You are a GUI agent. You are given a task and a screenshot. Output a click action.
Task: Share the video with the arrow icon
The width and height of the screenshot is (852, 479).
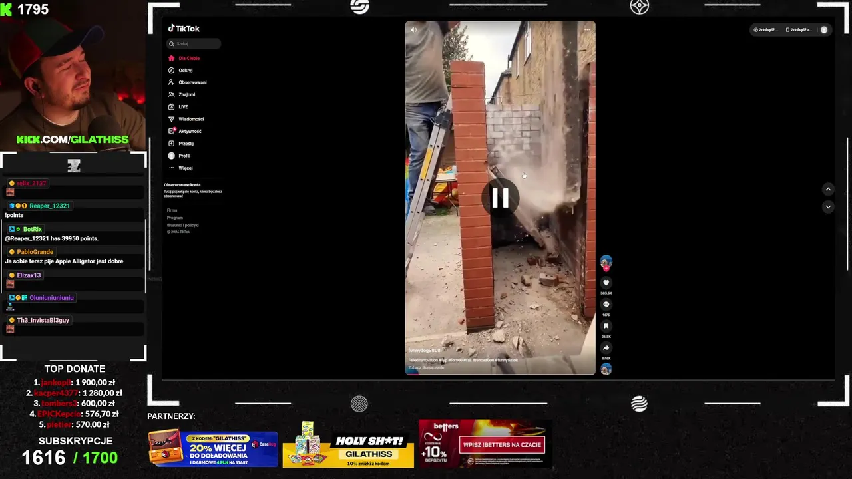coord(606,348)
